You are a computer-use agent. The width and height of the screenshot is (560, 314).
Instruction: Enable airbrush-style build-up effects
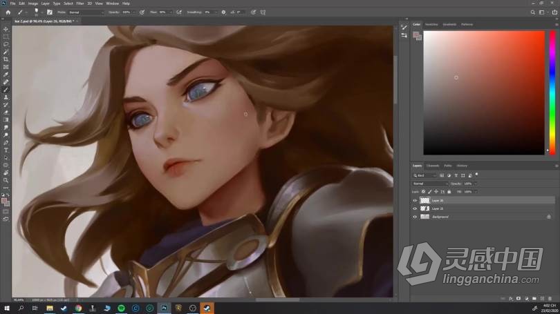[179, 12]
